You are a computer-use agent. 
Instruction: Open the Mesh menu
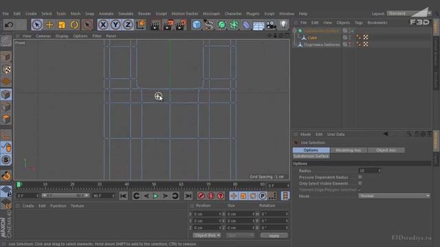(75, 14)
